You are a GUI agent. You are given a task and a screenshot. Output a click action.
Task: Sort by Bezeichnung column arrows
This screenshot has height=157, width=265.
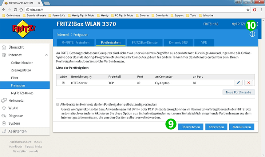tap(91, 77)
